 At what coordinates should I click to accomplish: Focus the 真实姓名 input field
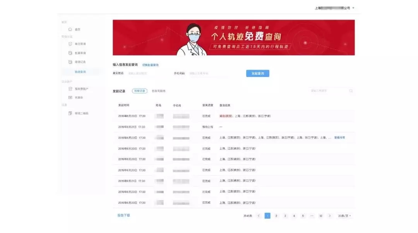click(148, 73)
